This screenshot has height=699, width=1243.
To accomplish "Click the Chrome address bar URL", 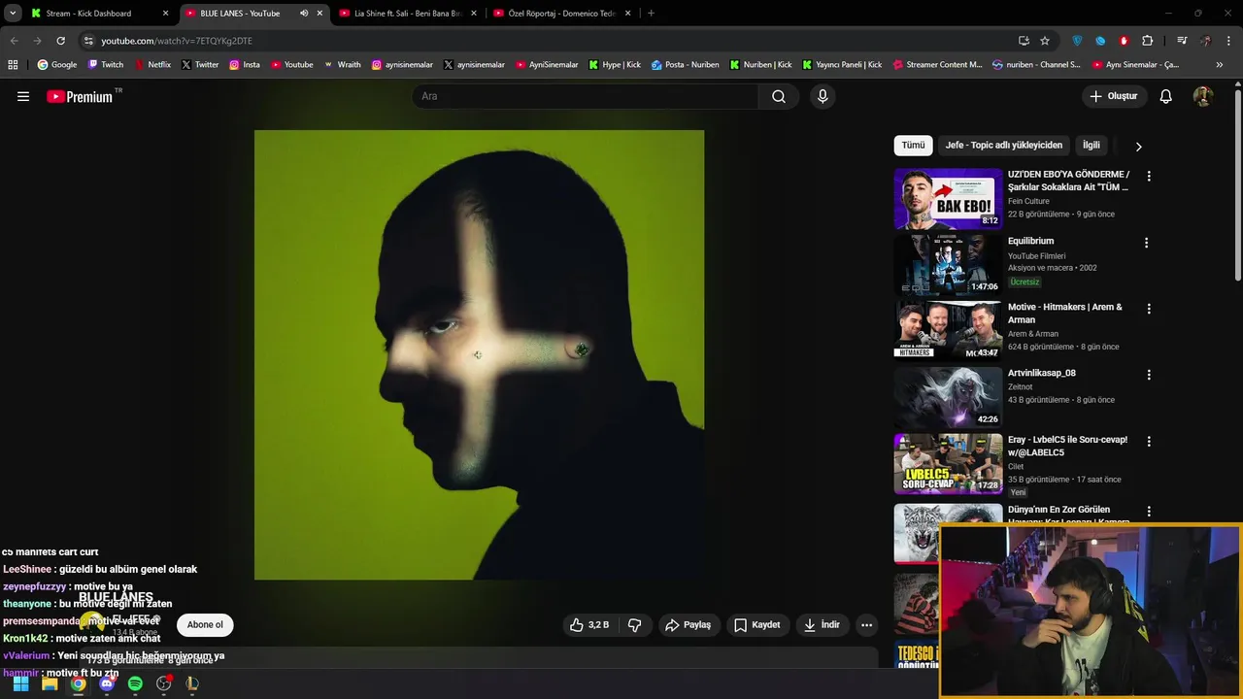I will coord(177,41).
